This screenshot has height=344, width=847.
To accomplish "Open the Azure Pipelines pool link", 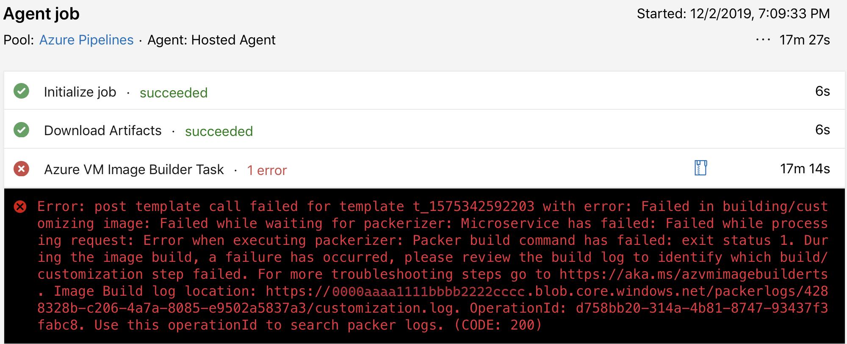I will (x=86, y=39).
